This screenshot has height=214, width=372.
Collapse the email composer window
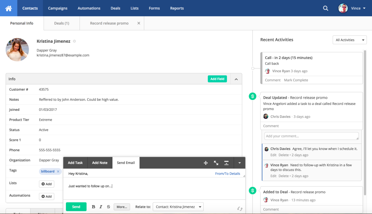[226, 163]
